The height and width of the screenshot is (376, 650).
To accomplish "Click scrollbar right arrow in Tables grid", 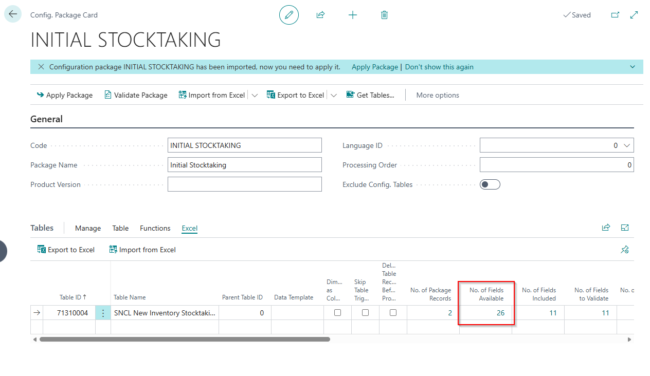I will (629, 340).
